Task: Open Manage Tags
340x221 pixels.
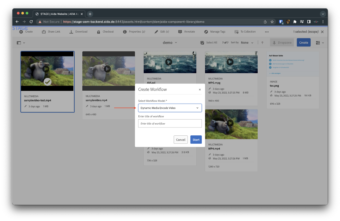Action: click(x=215, y=32)
